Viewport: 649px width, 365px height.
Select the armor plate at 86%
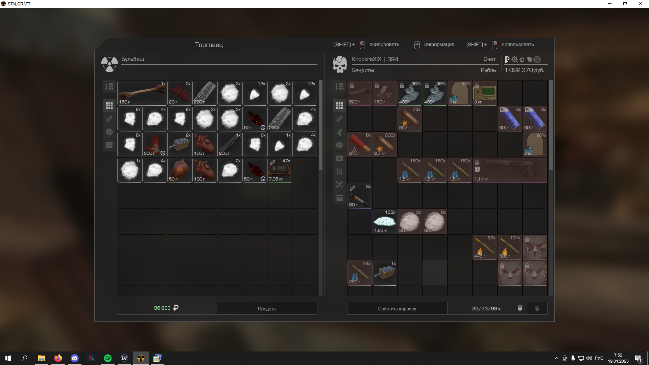pos(535,144)
